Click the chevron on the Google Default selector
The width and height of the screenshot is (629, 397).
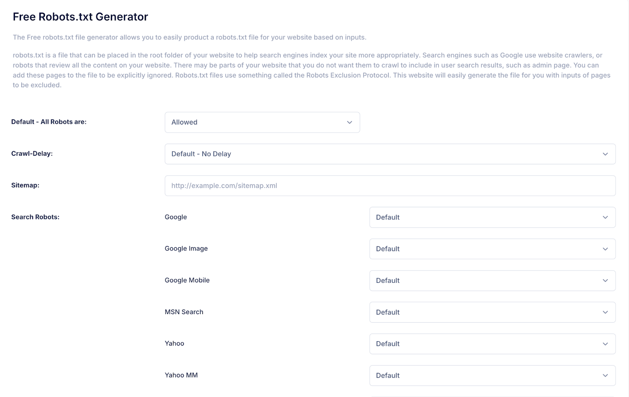pos(605,217)
